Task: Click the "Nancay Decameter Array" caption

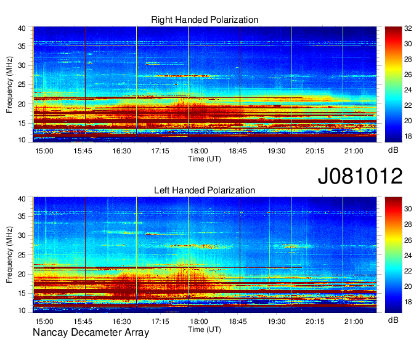Action: [91, 333]
